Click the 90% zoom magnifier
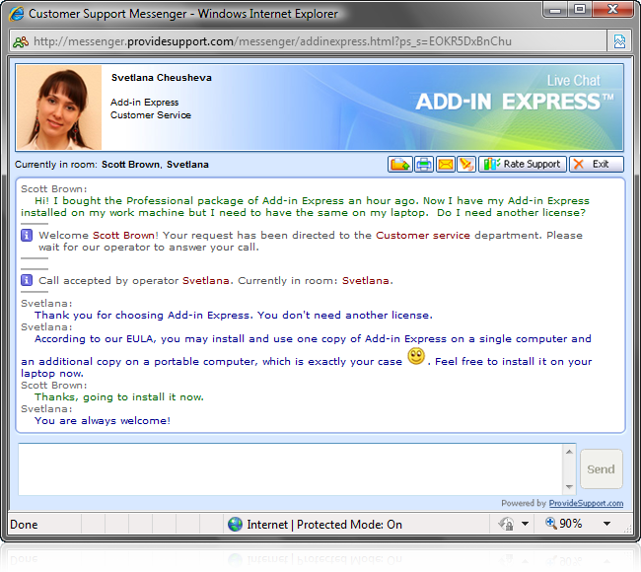The image size is (641, 572). click(x=550, y=523)
